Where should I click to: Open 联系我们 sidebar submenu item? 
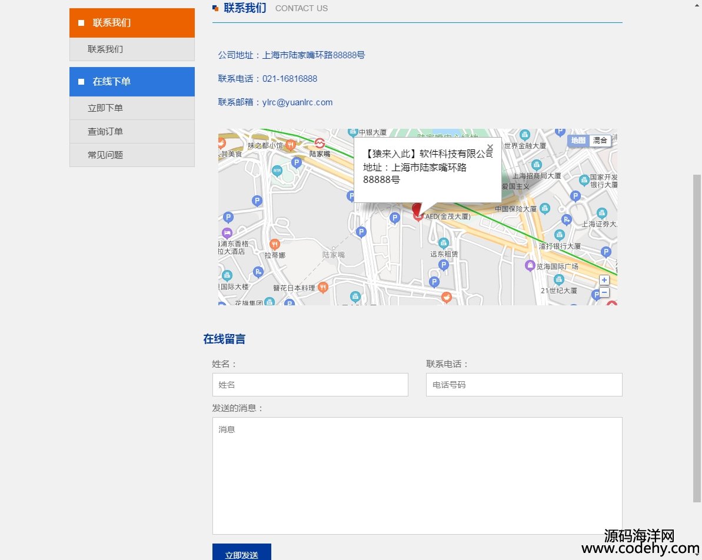(105, 49)
